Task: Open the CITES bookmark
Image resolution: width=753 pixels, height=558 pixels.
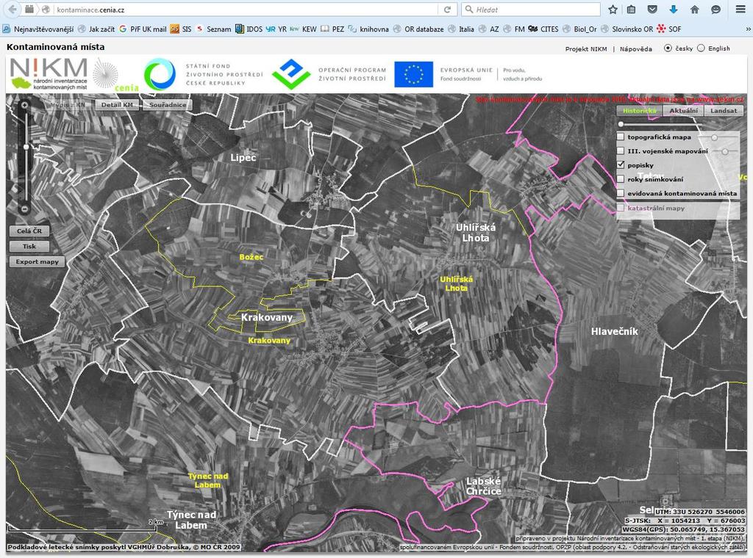Action: [x=543, y=29]
